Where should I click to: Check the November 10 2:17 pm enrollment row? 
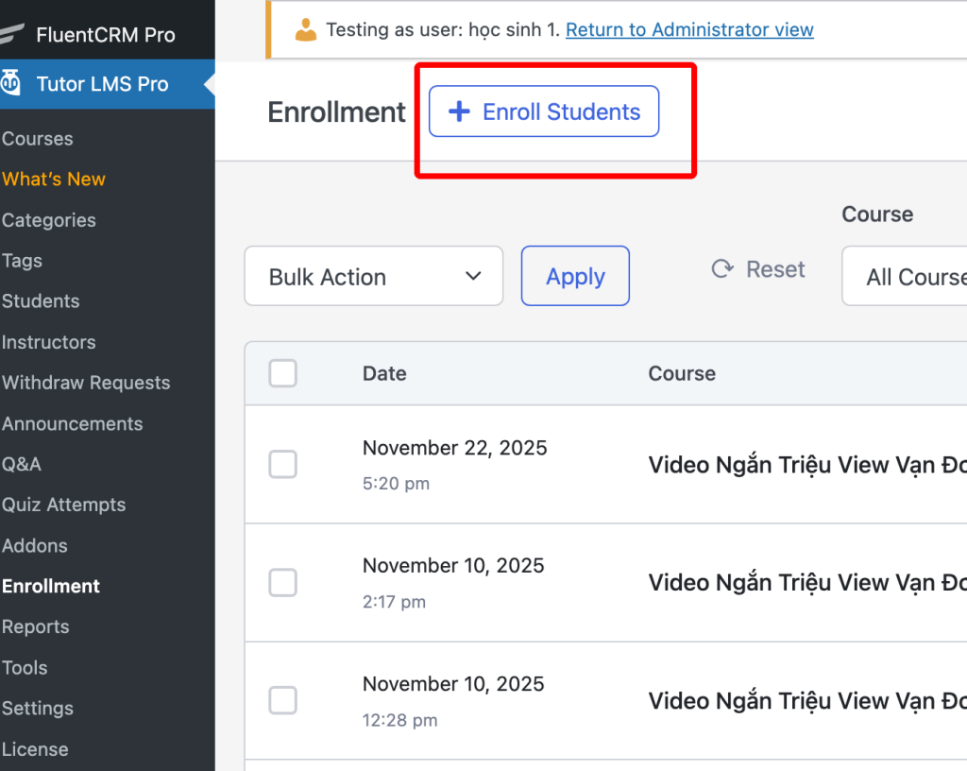[x=282, y=582]
